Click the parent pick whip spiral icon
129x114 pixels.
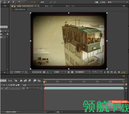(x=23, y=88)
